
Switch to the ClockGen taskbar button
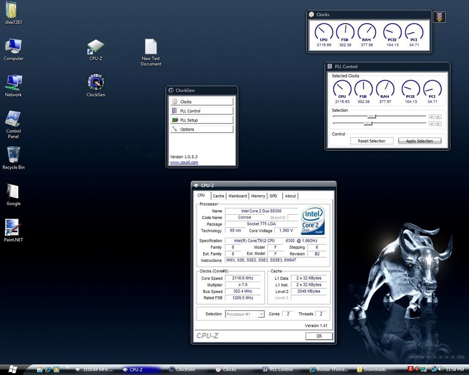(182, 370)
